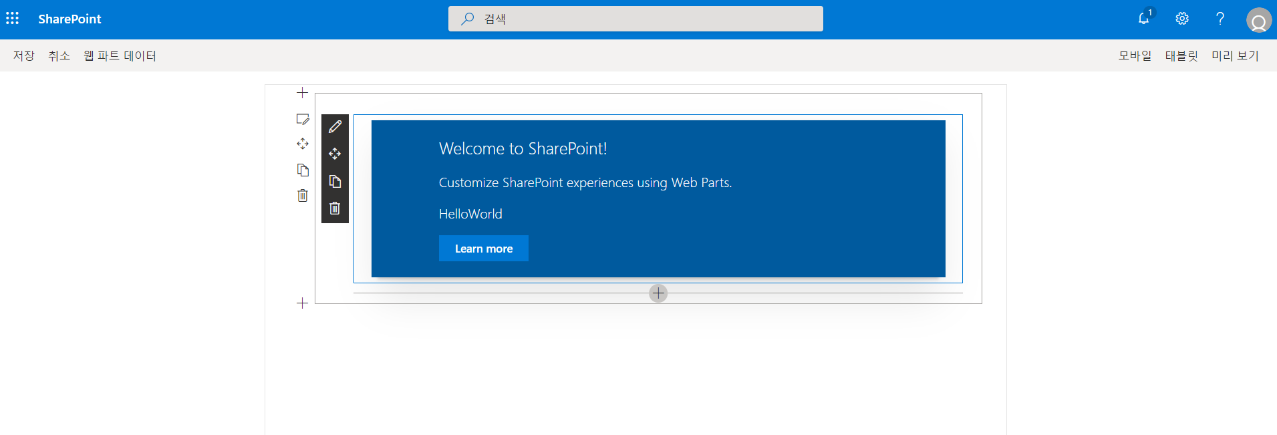
Task: Click the magnifier icon in search box
Action: click(x=468, y=19)
